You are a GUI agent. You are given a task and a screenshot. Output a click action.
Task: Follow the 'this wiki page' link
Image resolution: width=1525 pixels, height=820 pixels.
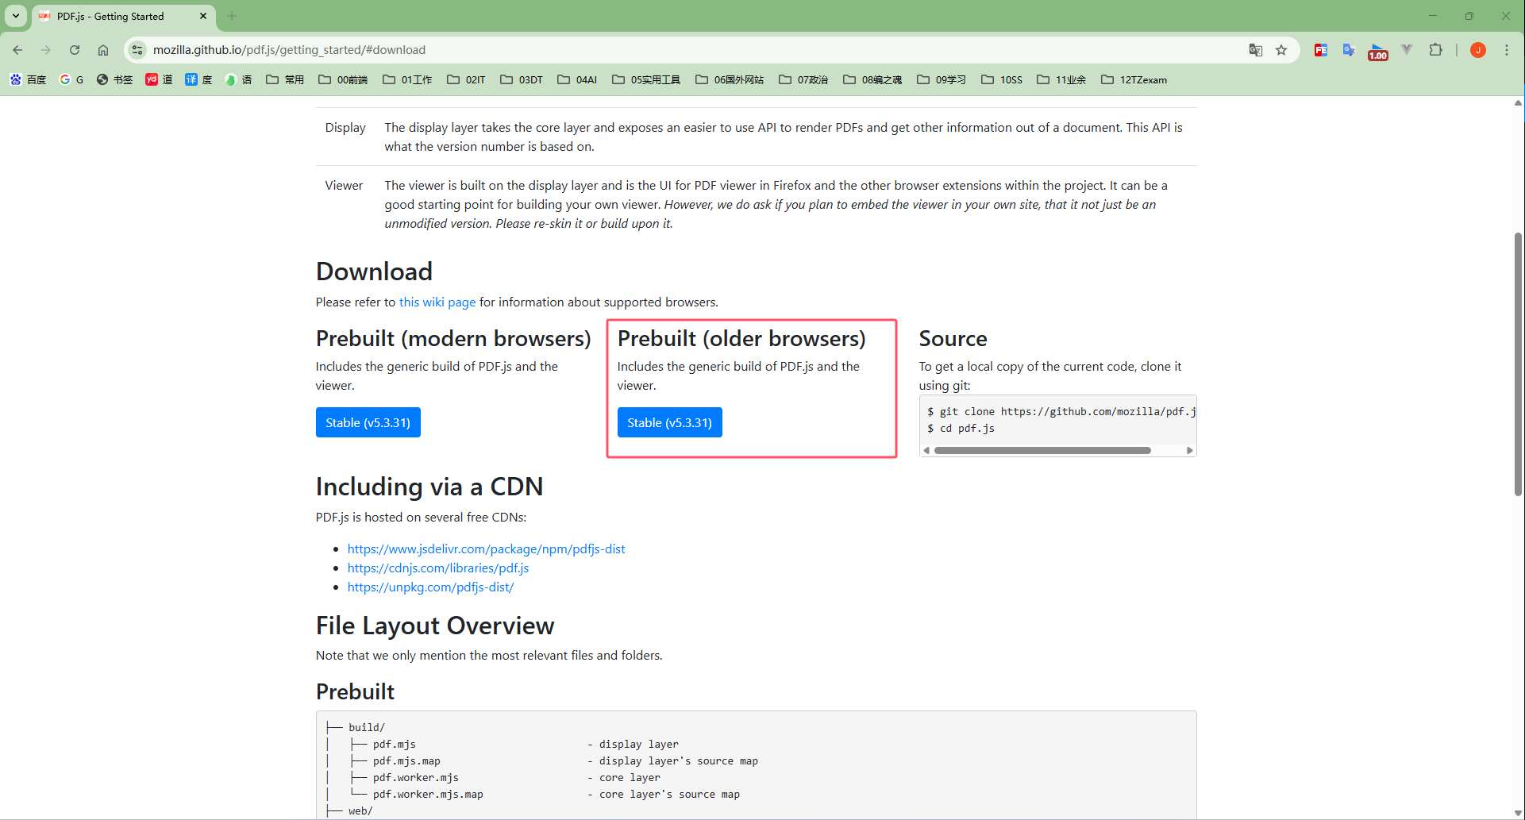(437, 302)
